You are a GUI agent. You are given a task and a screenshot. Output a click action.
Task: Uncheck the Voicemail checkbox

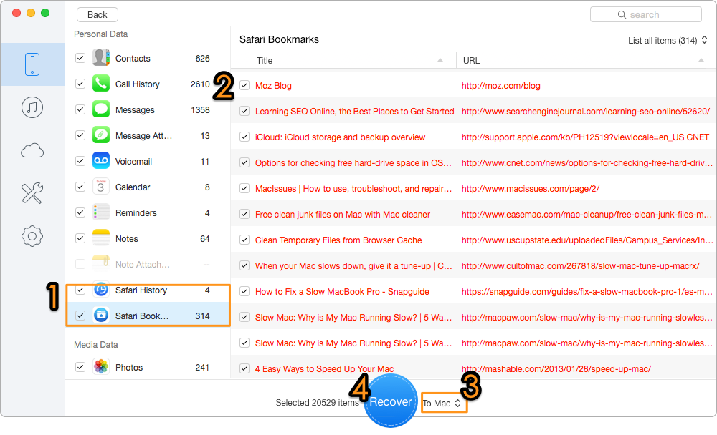tap(80, 161)
